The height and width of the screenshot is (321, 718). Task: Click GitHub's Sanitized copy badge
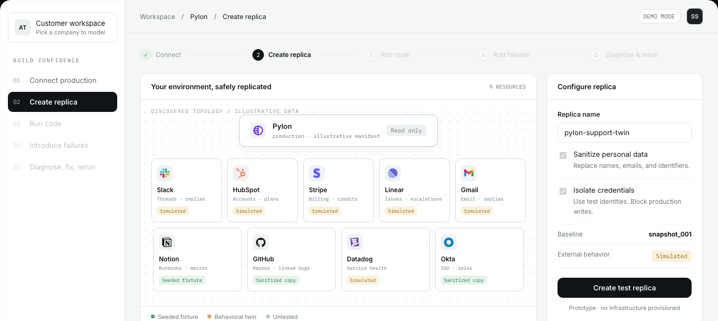click(276, 280)
